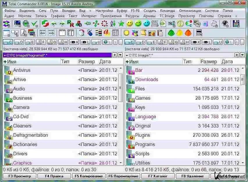Image resolution: width=248 pixels, height=182 pixels.
Task: Switch left panel to drive E
Action: [x=30, y=42]
